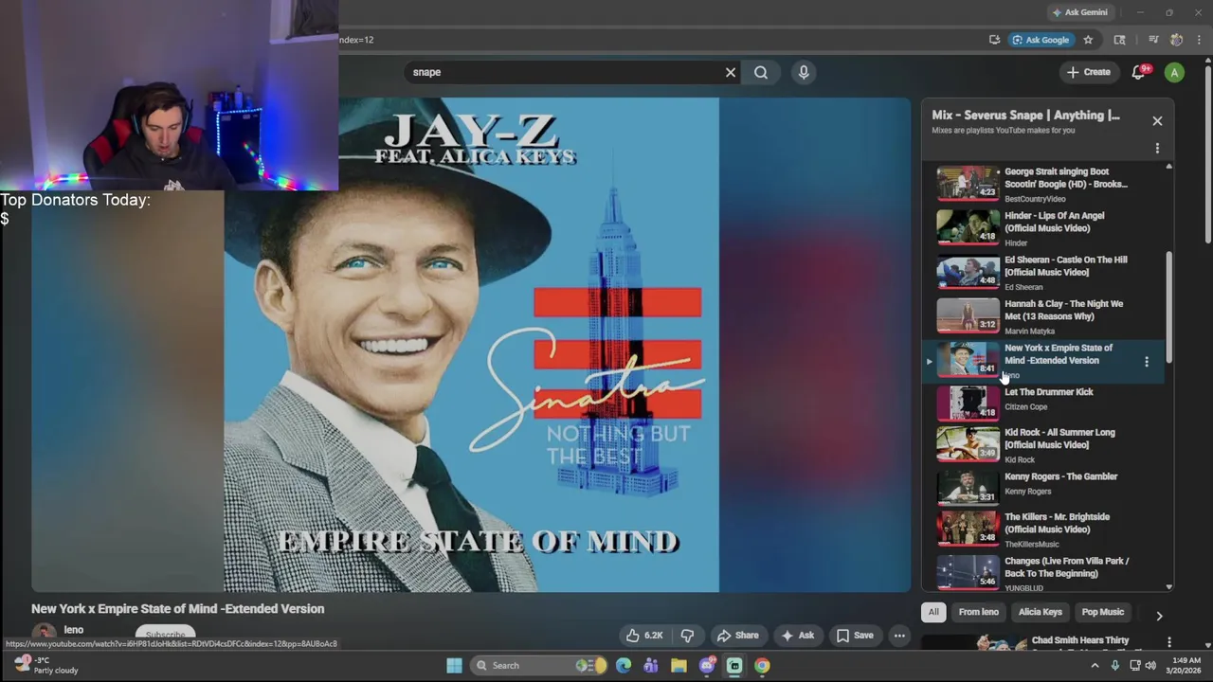This screenshot has width=1213, height=682.
Task: Select the 'From leno' filter chip
Action: pos(978,612)
